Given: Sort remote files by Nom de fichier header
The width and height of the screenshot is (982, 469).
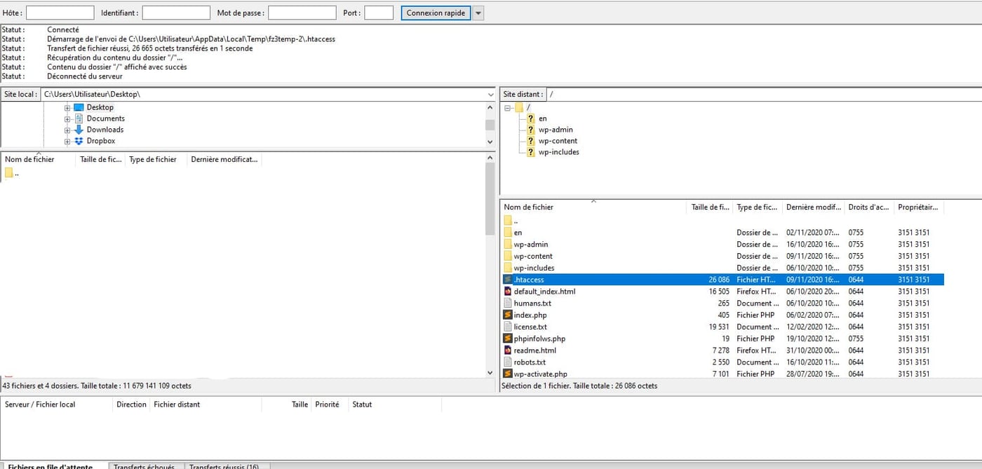Looking at the screenshot, I should [528, 208].
